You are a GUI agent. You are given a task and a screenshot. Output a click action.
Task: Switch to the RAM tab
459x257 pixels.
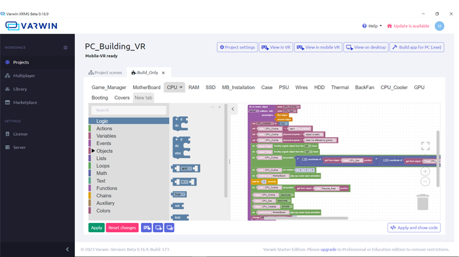point(193,87)
